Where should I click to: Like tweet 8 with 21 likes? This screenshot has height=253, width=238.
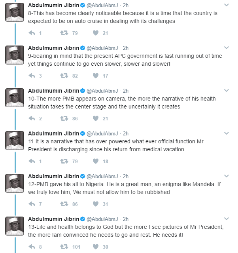pyautogui.click(x=96, y=33)
